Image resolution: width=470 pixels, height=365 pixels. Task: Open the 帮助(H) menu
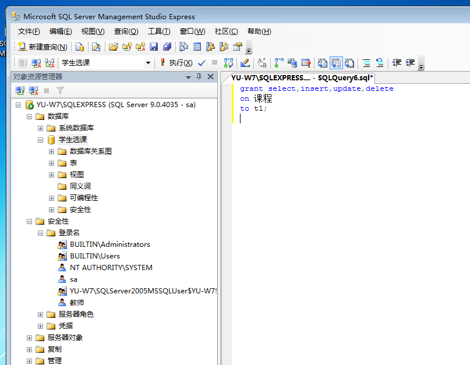pos(259,31)
